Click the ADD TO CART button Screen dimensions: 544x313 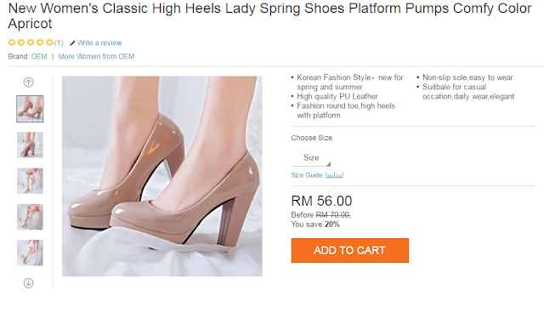(x=349, y=250)
